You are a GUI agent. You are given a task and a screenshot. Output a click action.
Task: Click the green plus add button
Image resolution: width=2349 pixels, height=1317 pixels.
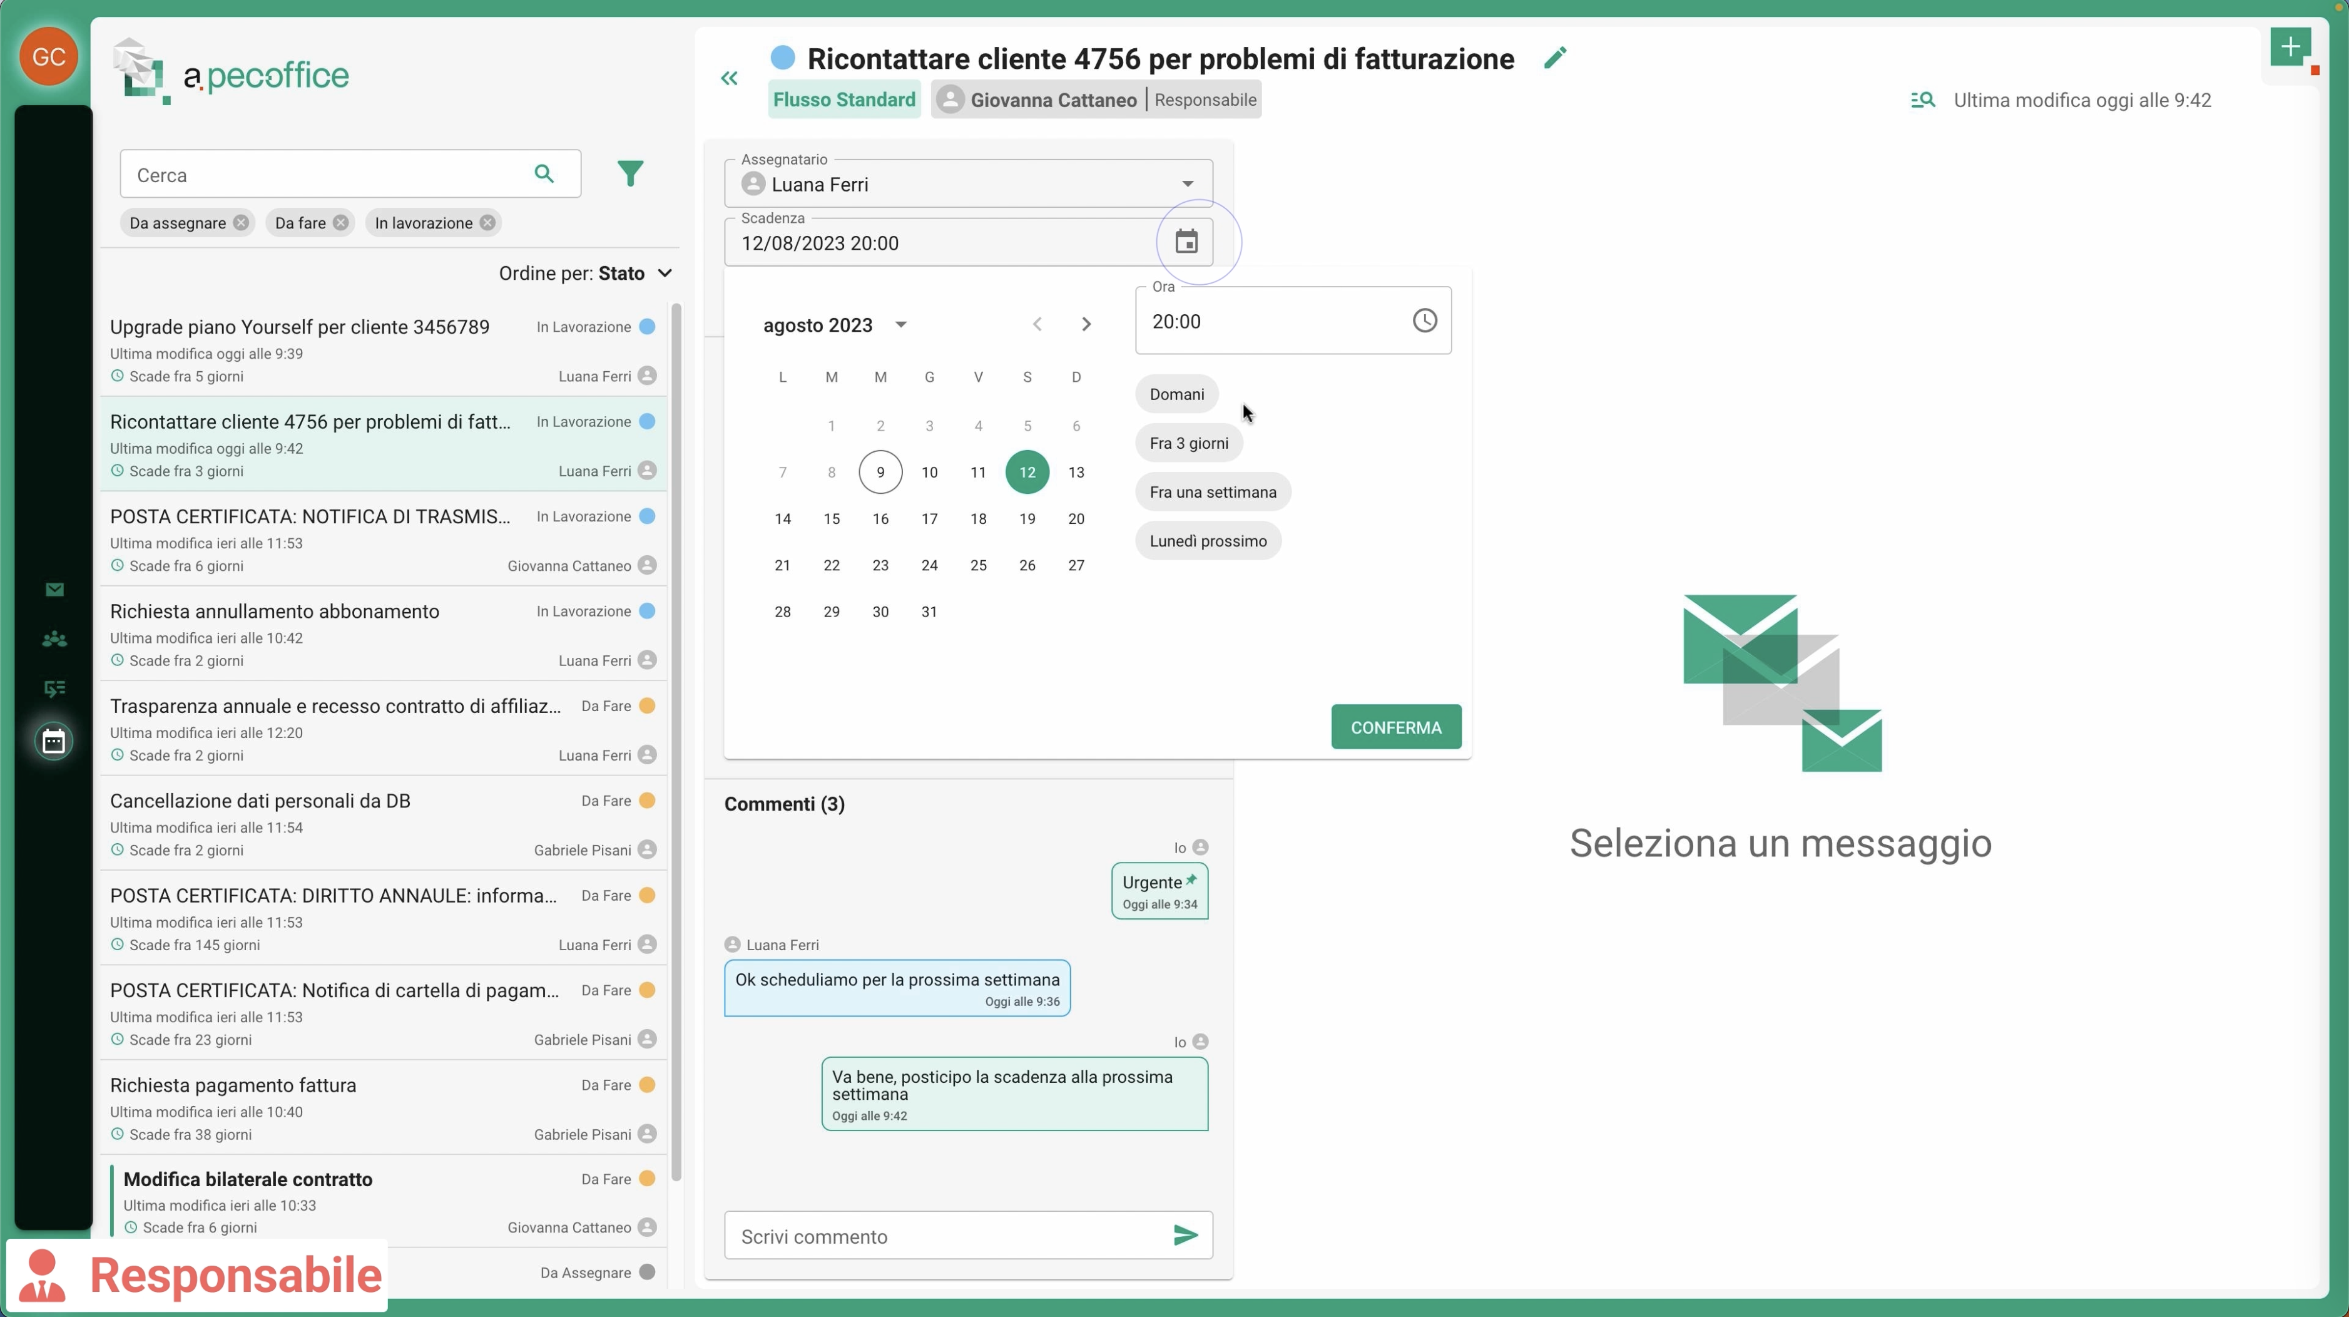tap(2291, 48)
